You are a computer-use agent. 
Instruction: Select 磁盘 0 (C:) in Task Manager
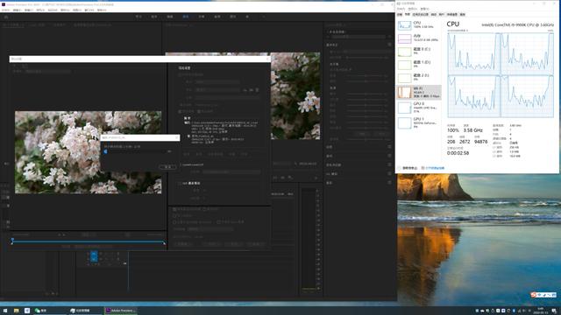coord(419,52)
